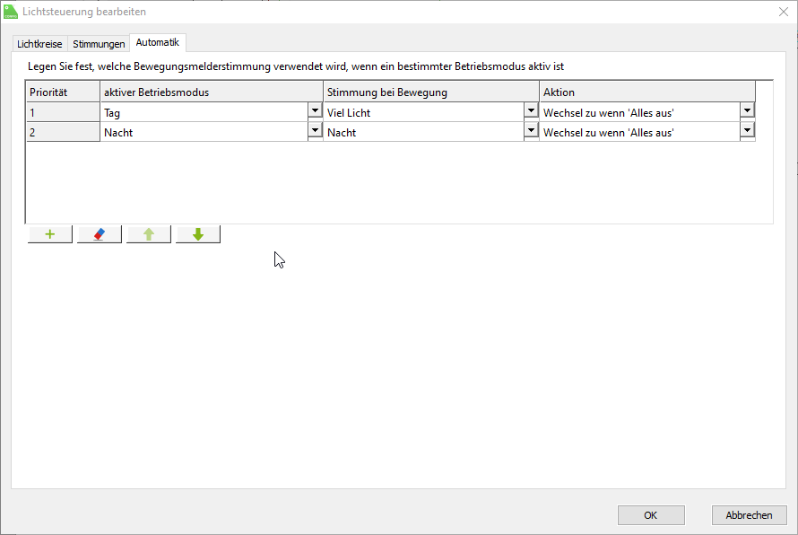
Task: Expand the Aktion dropdown arrow in row 1
Action: (747, 110)
